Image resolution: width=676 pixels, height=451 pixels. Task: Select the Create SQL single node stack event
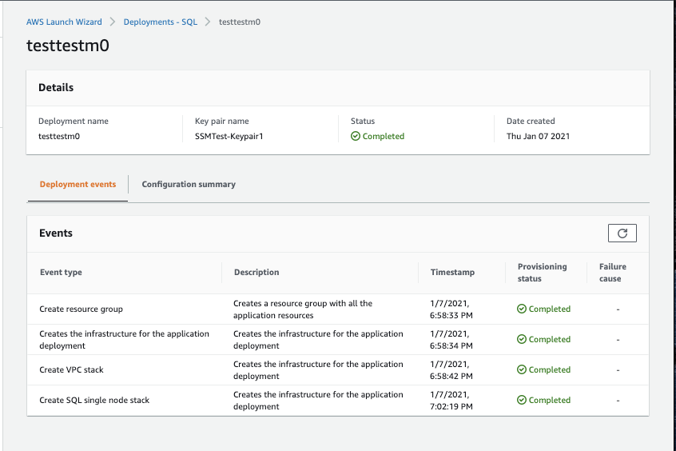(x=94, y=400)
